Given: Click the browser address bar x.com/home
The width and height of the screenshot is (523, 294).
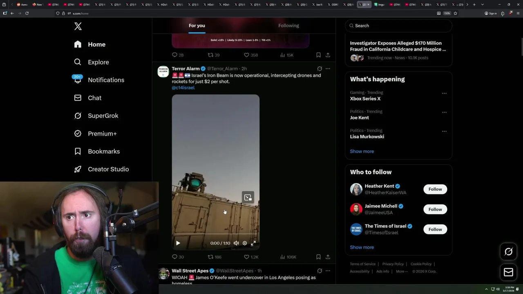Looking at the screenshot, I should [245, 13].
